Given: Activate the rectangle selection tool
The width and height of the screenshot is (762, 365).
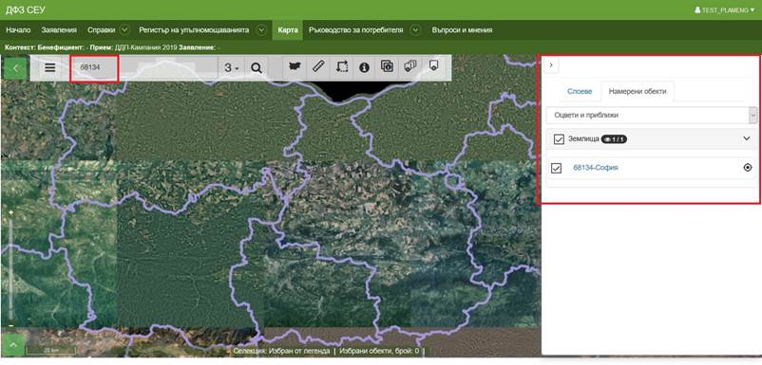Looking at the screenshot, I should pos(342,66).
